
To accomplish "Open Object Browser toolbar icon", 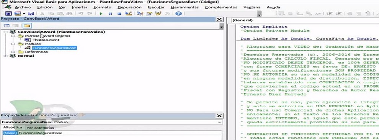I will [x=158, y=14].
